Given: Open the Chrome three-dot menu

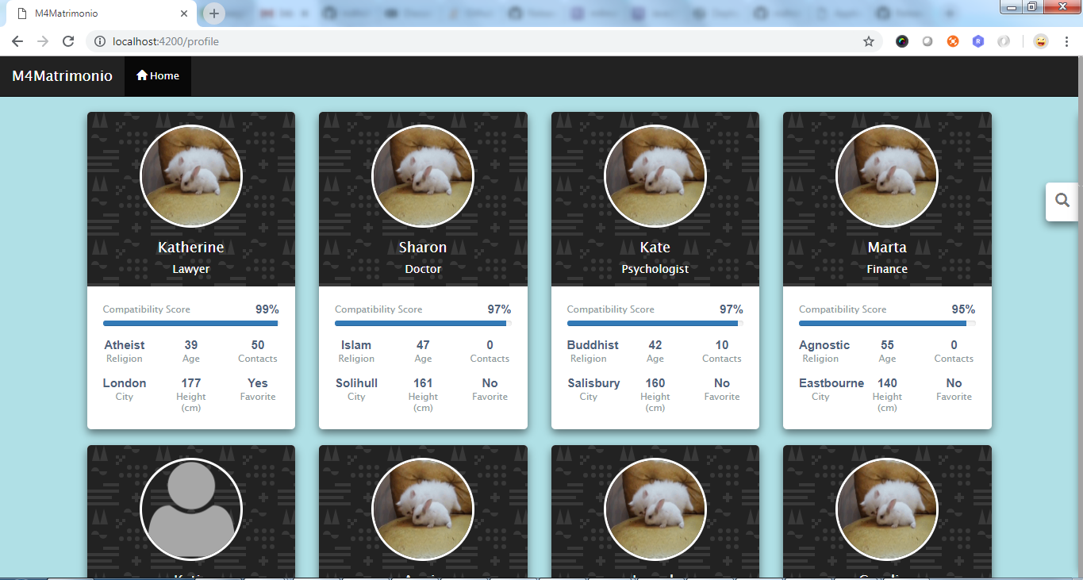Looking at the screenshot, I should tap(1066, 41).
